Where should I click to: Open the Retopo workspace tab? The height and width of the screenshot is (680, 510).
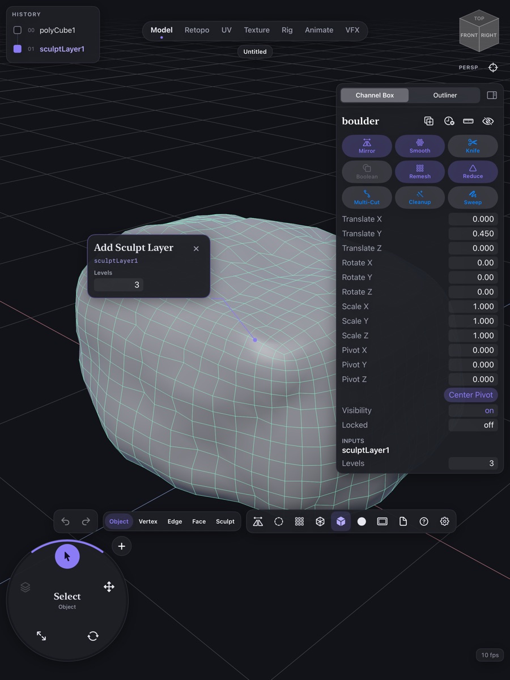[x=197, y=30]
